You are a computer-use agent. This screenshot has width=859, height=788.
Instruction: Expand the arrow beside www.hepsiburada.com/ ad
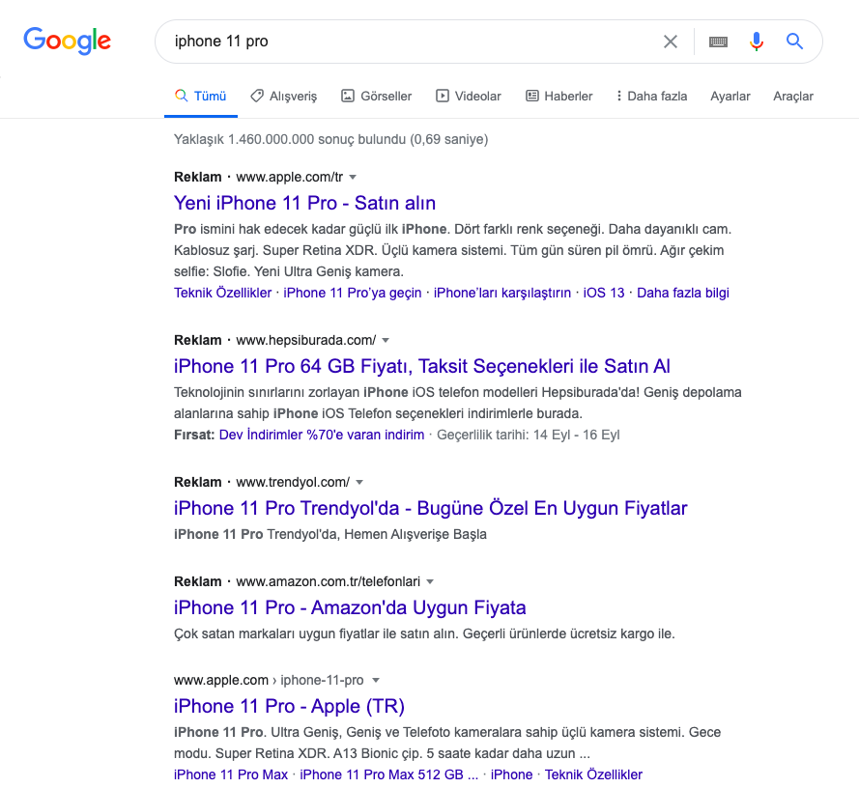(x=386, y=341)
